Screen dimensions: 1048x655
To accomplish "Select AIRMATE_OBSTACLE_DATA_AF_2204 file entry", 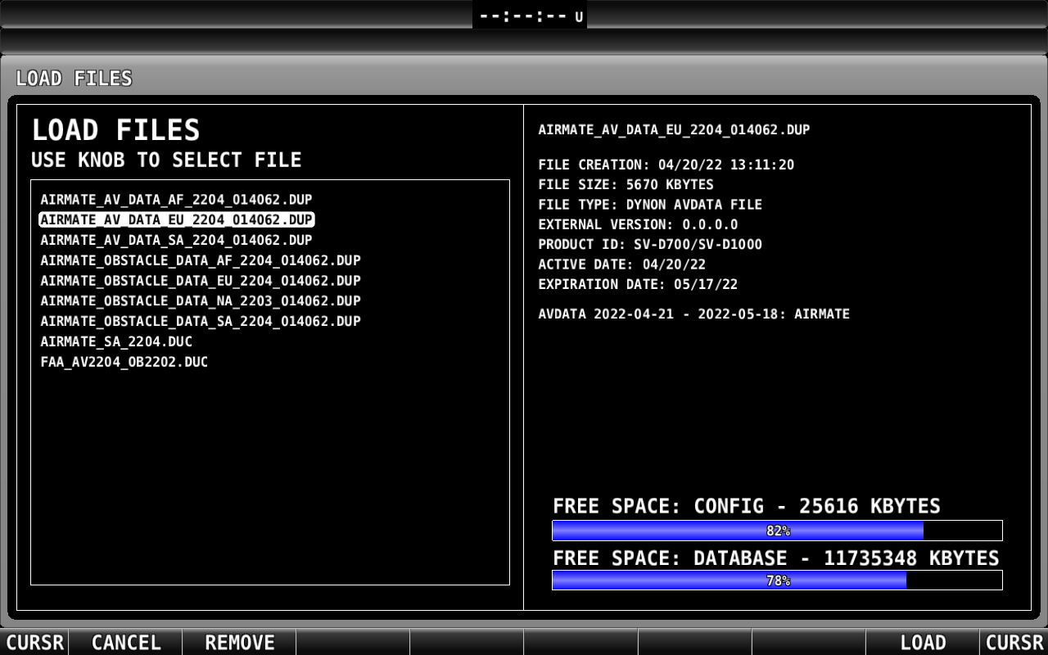I will (x=201, y=260).
